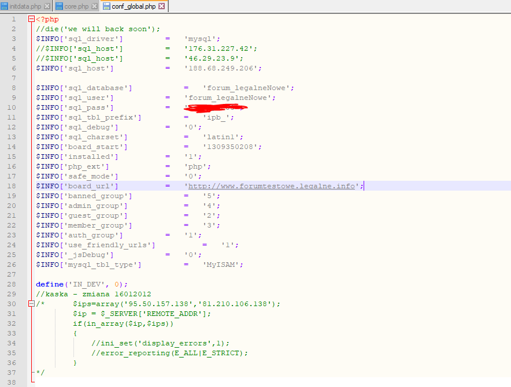Viewport: 511px width, 387px height.
Task: Click on the define('IN_DEV', 0) line
Action: pyautogui.click(x=81, y=284)
